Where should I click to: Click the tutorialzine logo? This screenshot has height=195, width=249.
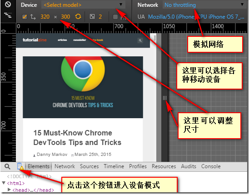(x=35, y=40)
